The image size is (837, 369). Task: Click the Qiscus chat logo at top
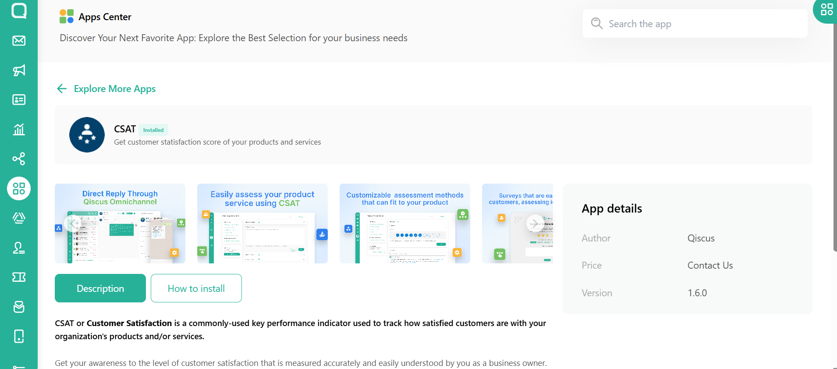click(x=19, y=11)
